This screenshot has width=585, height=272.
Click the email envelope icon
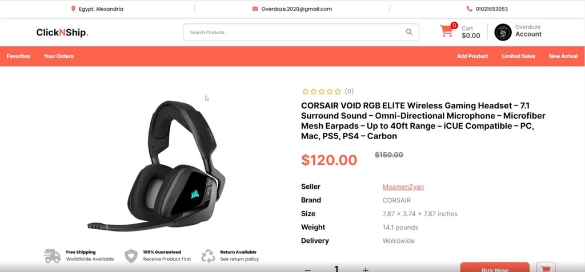pos(255,9)
